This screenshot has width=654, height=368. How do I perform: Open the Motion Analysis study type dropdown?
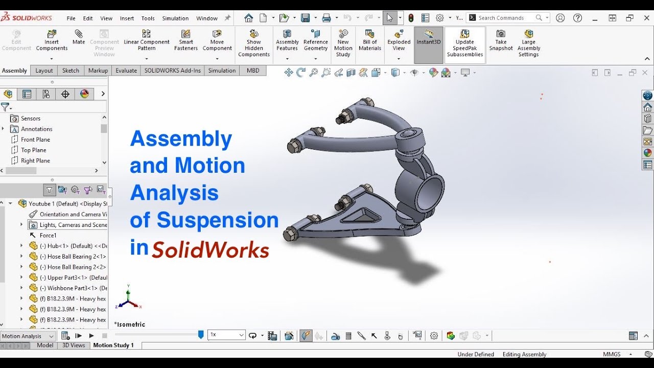pyautogui.click(x=28, y=336)
